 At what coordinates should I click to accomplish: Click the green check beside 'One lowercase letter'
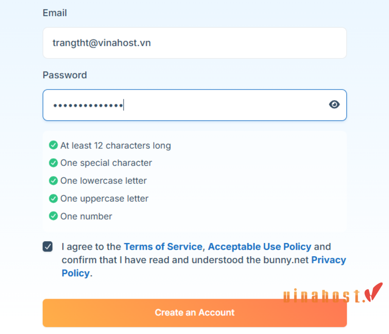pos(53,181)
